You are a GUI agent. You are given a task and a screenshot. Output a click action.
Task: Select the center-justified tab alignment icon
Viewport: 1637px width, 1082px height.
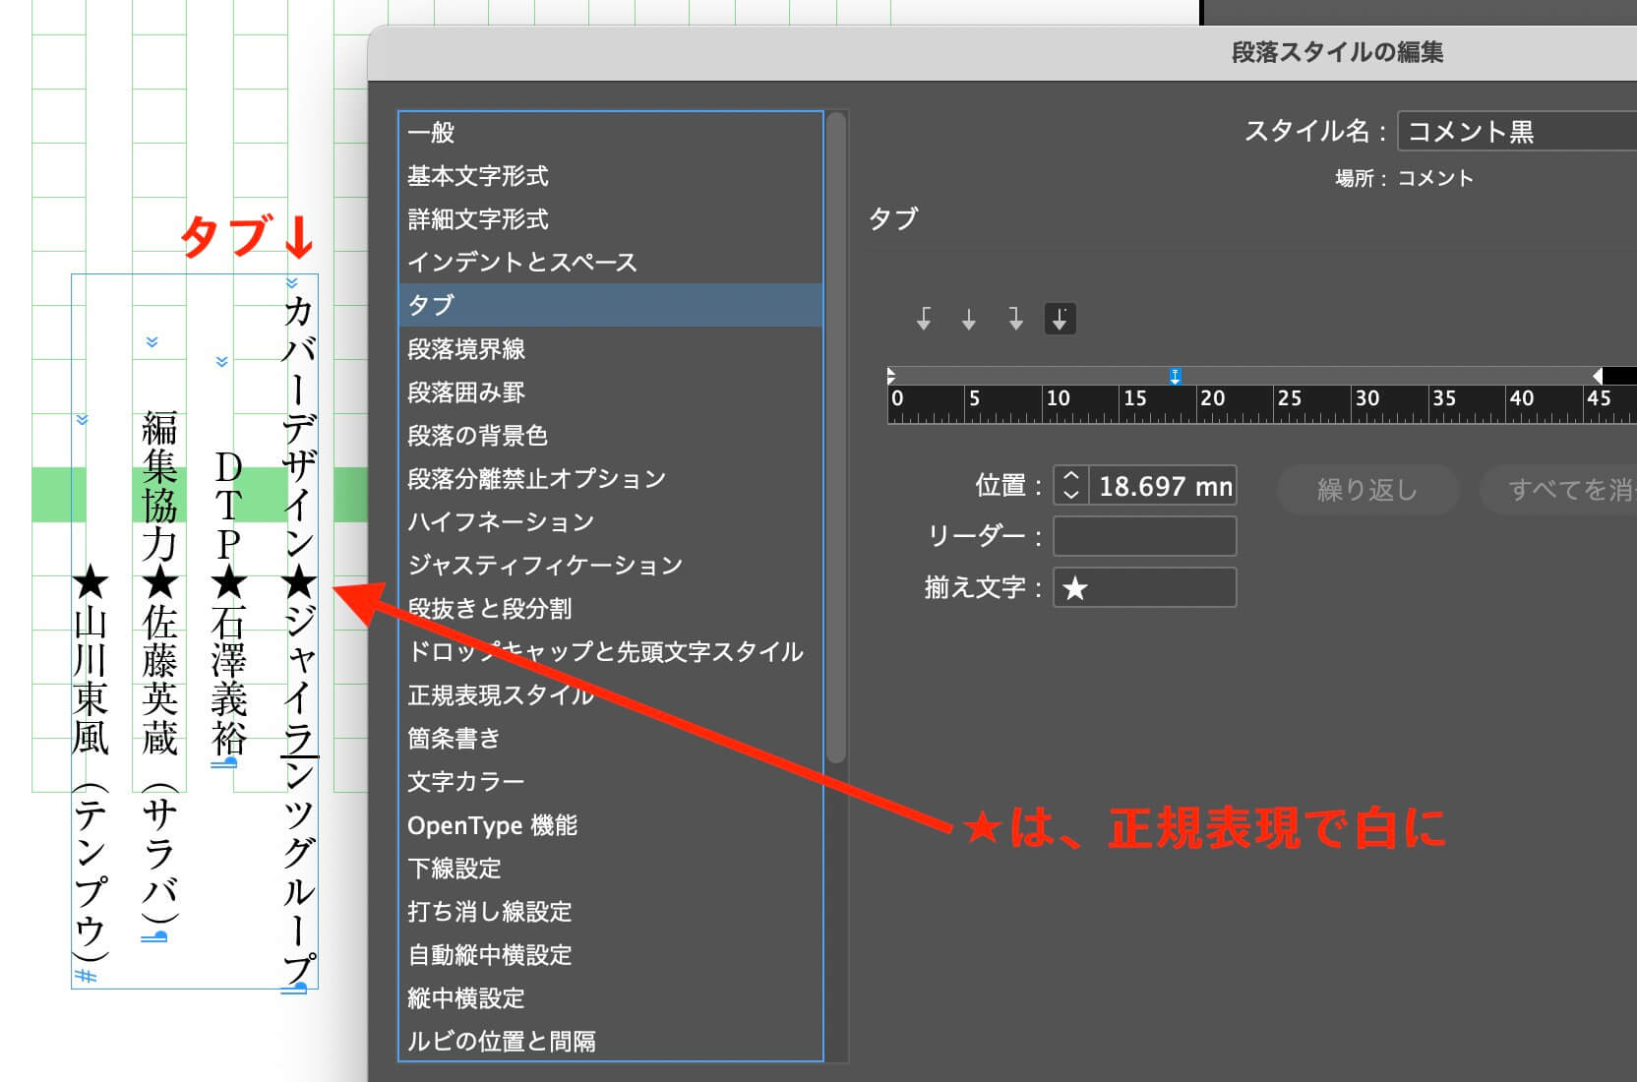click(x=969, y=319)
